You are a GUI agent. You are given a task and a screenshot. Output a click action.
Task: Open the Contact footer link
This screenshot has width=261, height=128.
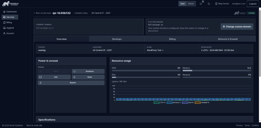255,125
